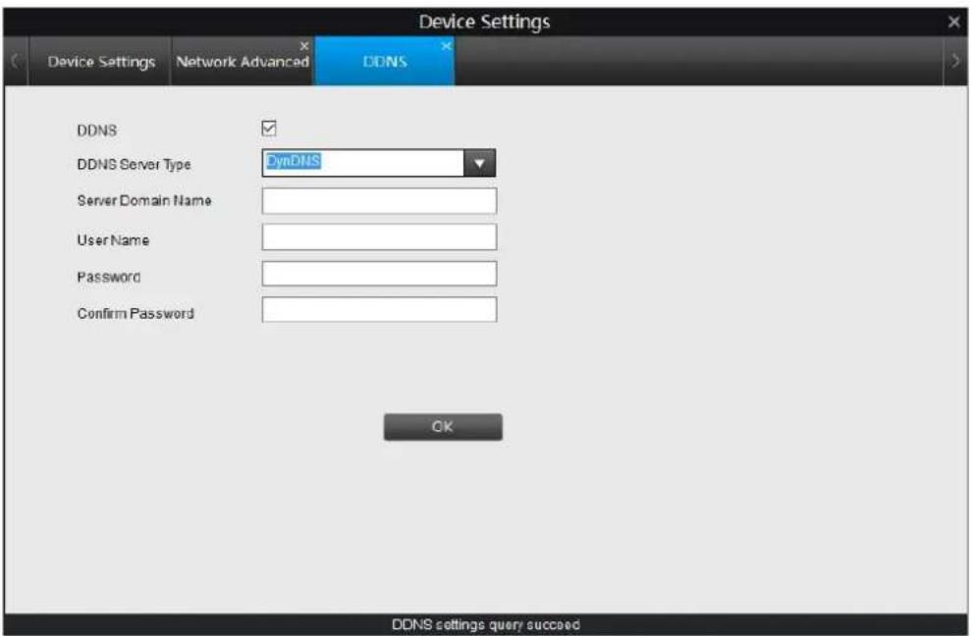
Task: Click the 'DDNS Server Type' label
Action: click(134, 164)
